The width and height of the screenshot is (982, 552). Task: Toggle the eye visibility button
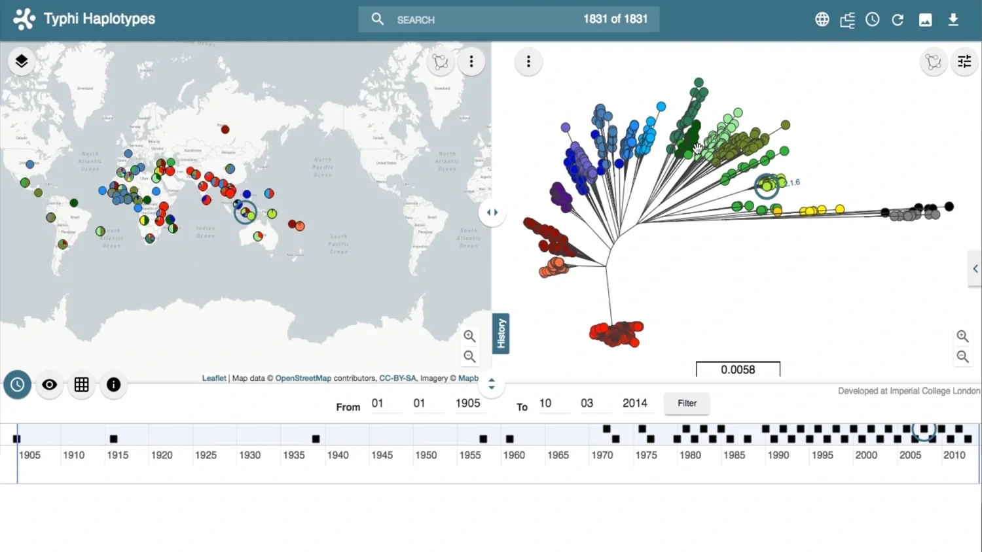coord(49,385)
